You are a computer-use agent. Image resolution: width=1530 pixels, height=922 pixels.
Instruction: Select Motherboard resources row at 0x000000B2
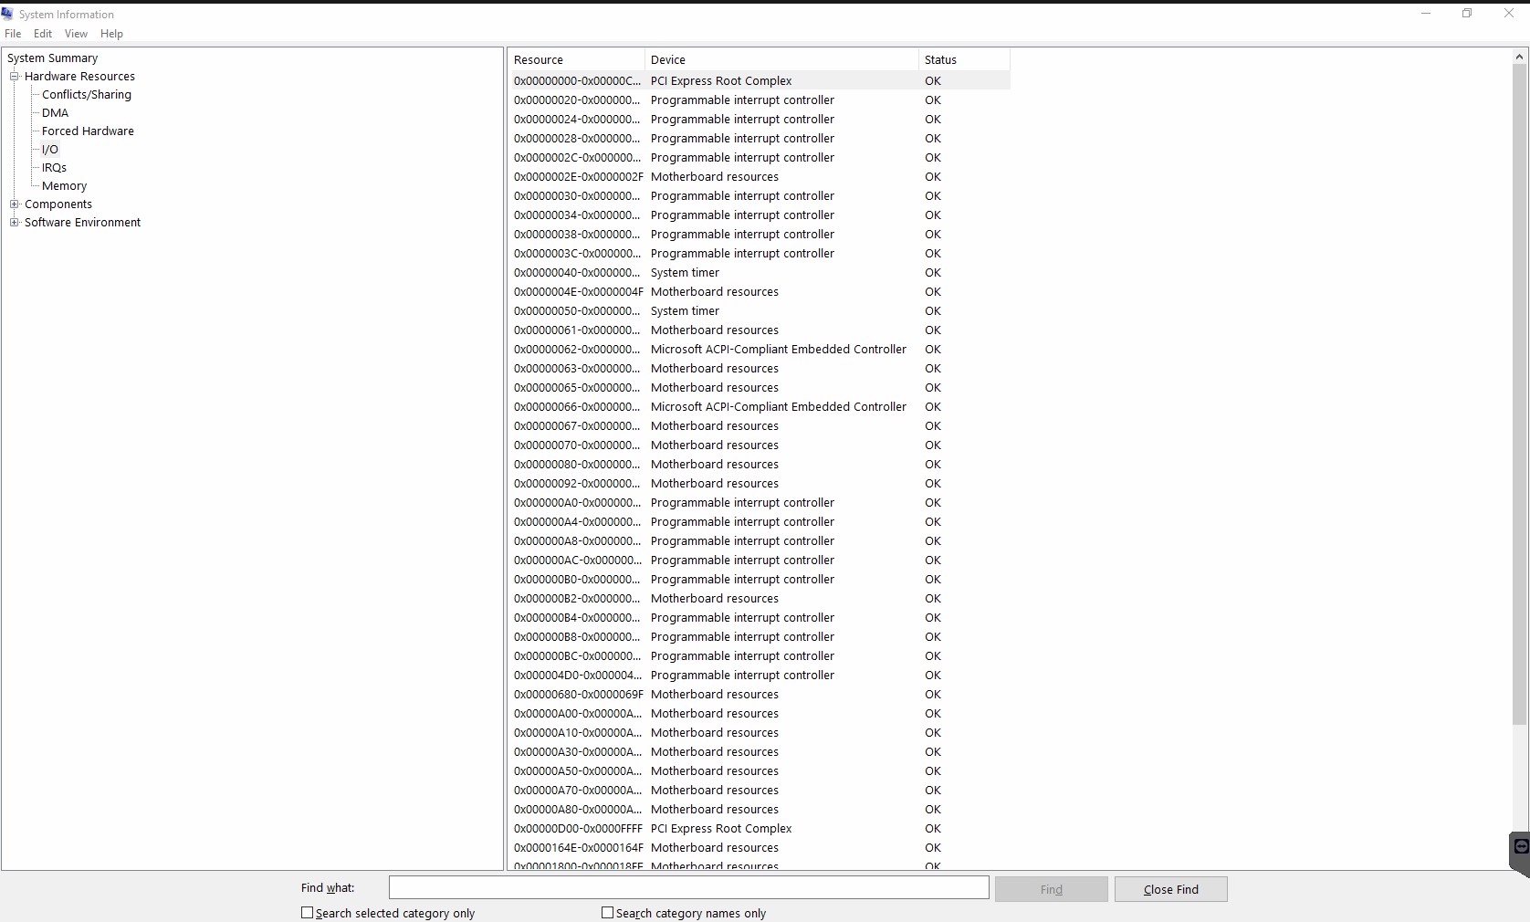point(760,599)
